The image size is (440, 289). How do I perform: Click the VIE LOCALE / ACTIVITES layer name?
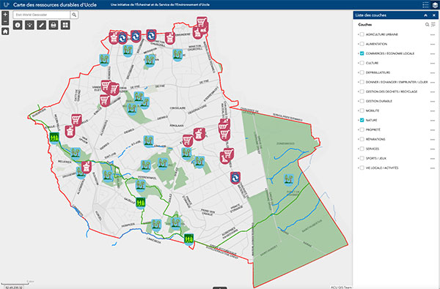(x=382, y=168)
